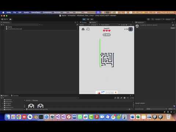The width and height of the screenshot is (176, 132).
Task: Switch to the Hierarchy tab
Action: pos(6,22)
